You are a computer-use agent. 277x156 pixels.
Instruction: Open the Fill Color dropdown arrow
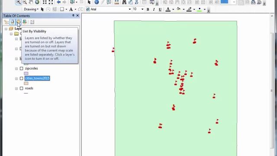184,10
